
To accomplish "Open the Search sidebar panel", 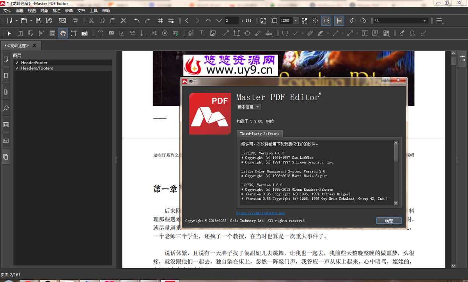I will click(x=6, y=108).
